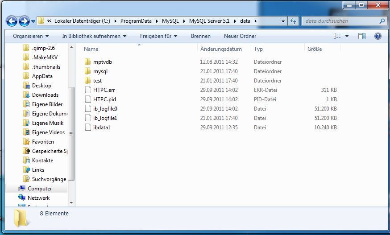Open In Bibliothek aufnehmen menu
The height and width of the screenshot is (235, 390).
[94, 36]
